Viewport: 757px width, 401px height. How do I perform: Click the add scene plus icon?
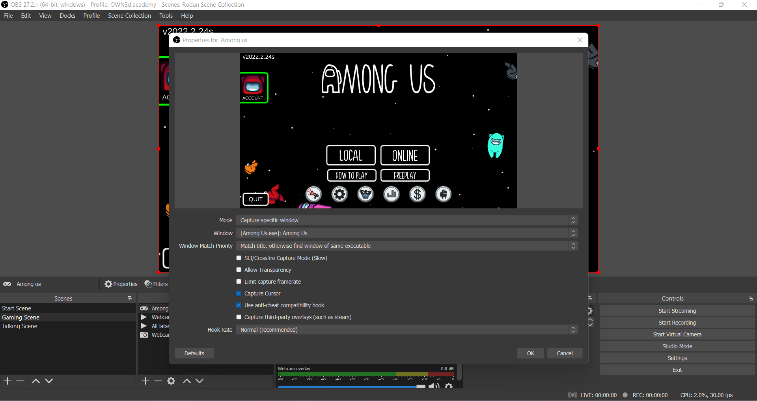coord(7,381)
